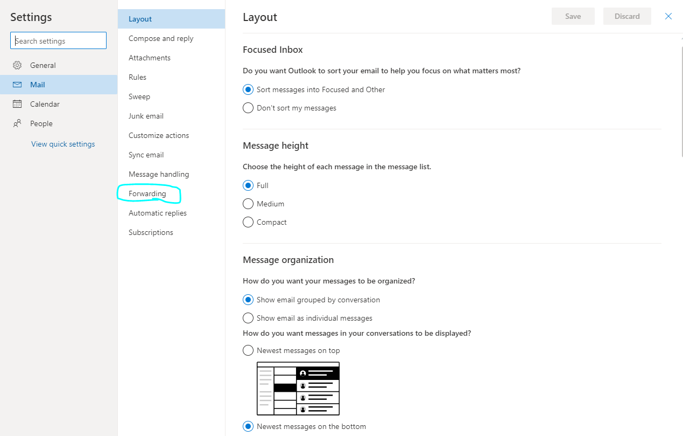This screenshot has width=683, height=436.
Task: Save the layout changes
Action: coord(573,16)
